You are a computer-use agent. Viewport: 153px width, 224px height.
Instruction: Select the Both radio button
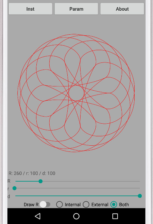pyautogui.click(x=114, y=205)
